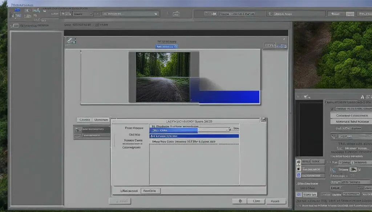372x212 pixels.
Task: Click the blue selected field in the dialog
Action: (173, 130)
